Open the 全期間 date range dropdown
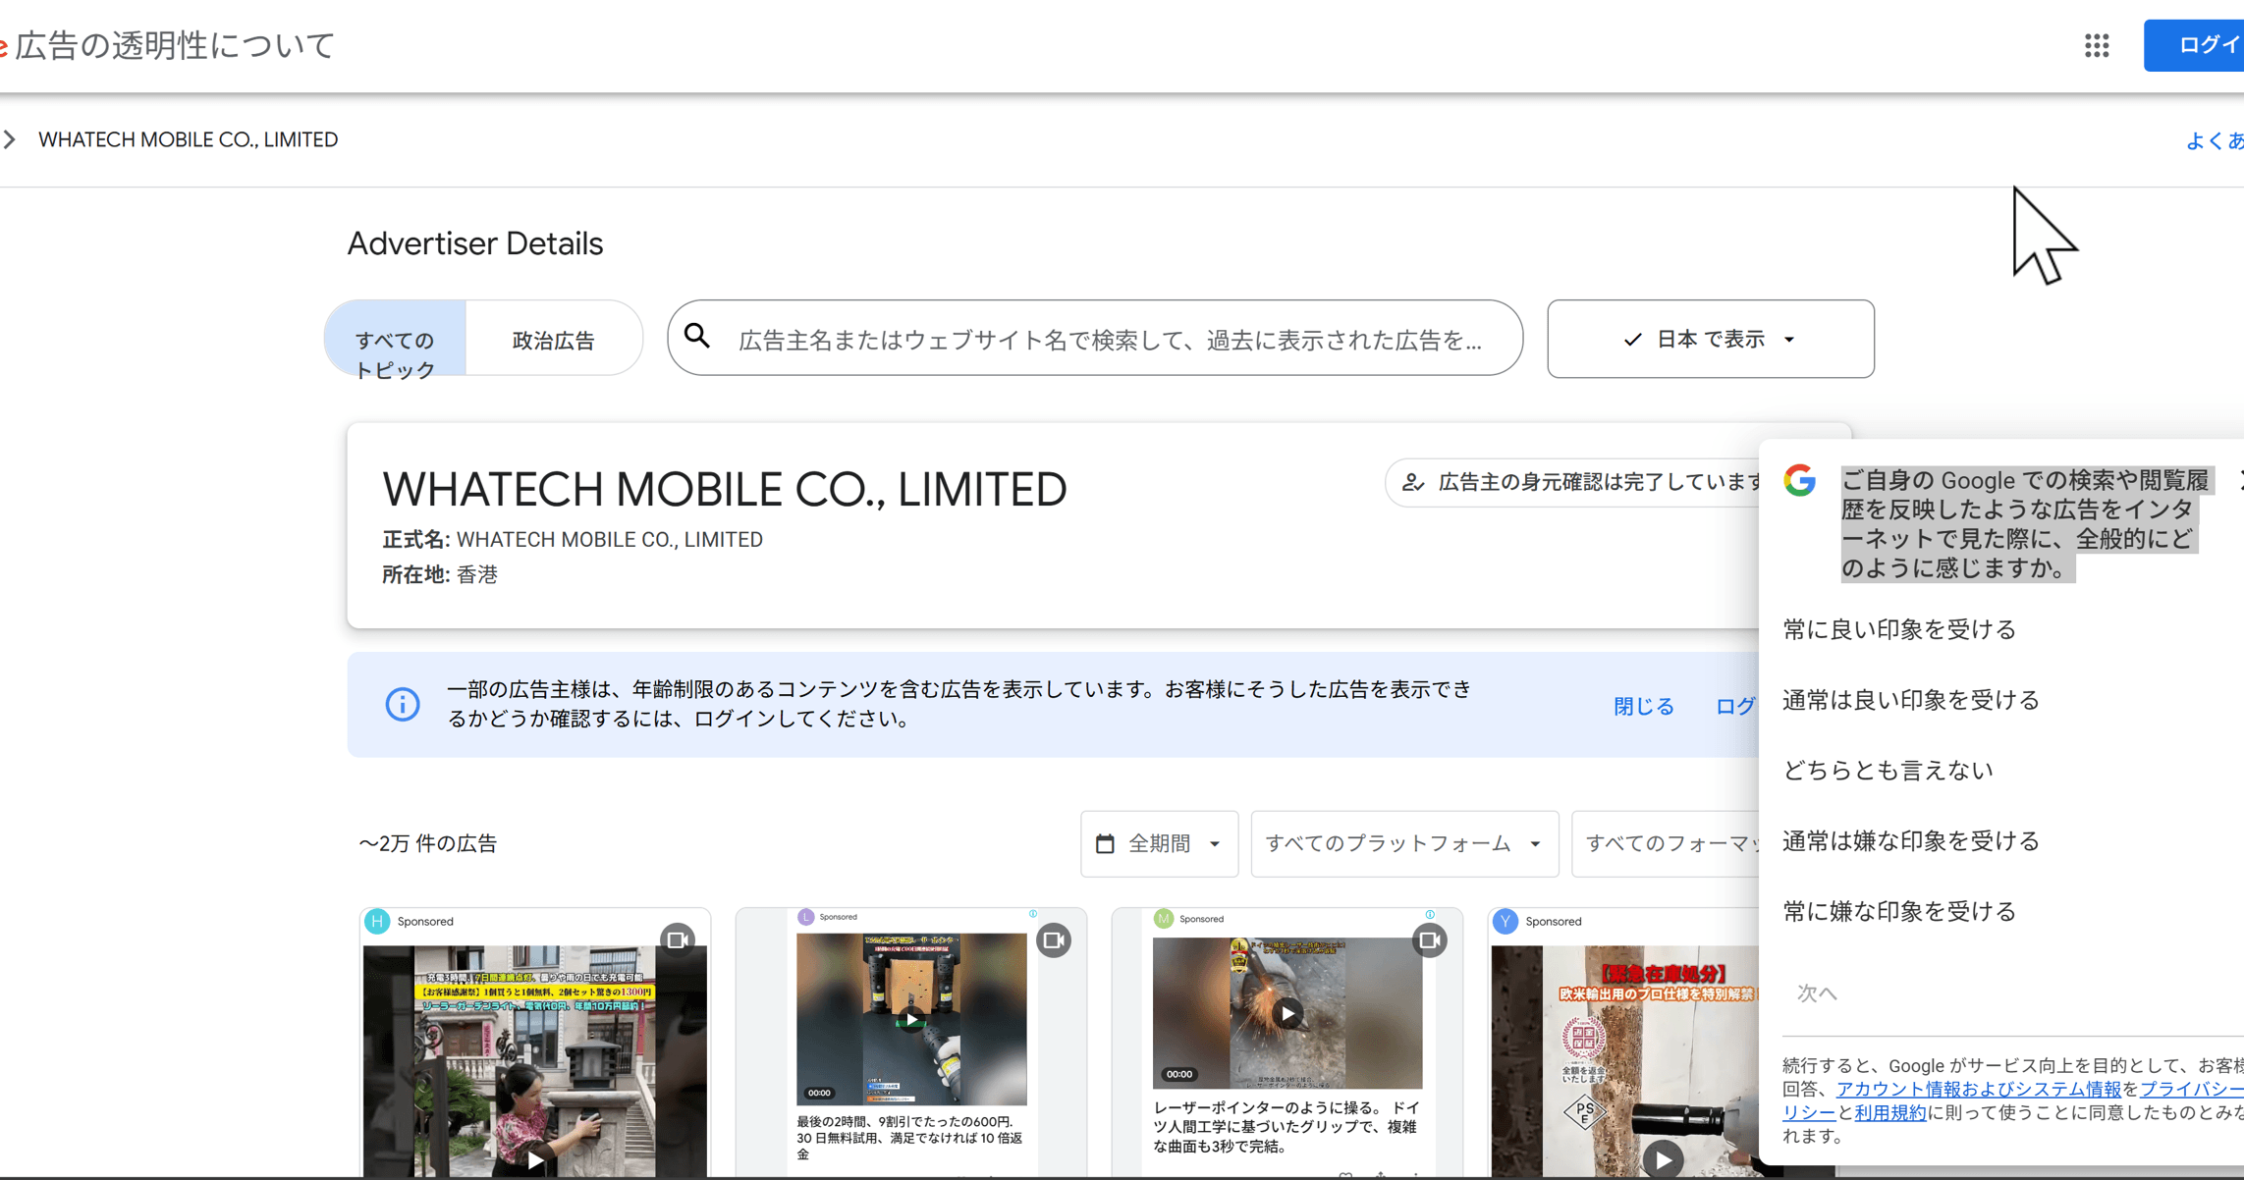The width and height of the screenshot is (2244, 1180). 1159,843
